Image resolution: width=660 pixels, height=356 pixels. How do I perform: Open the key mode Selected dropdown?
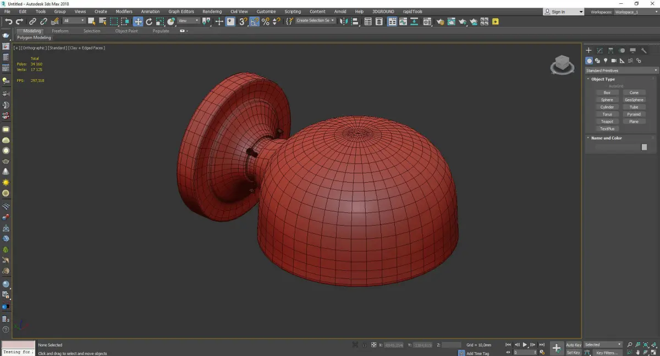point(603,344)
